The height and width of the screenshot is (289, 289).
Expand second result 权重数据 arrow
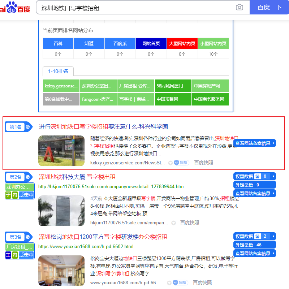point(273,176)
